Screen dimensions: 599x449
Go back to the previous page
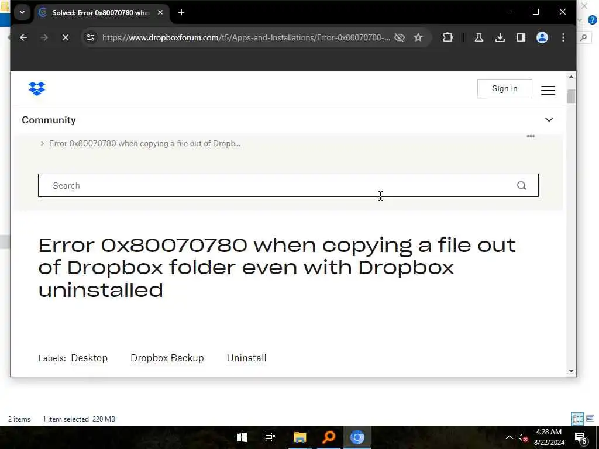pyautogui.click(x=23, y=37)
